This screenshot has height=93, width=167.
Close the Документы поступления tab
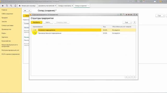56,6
